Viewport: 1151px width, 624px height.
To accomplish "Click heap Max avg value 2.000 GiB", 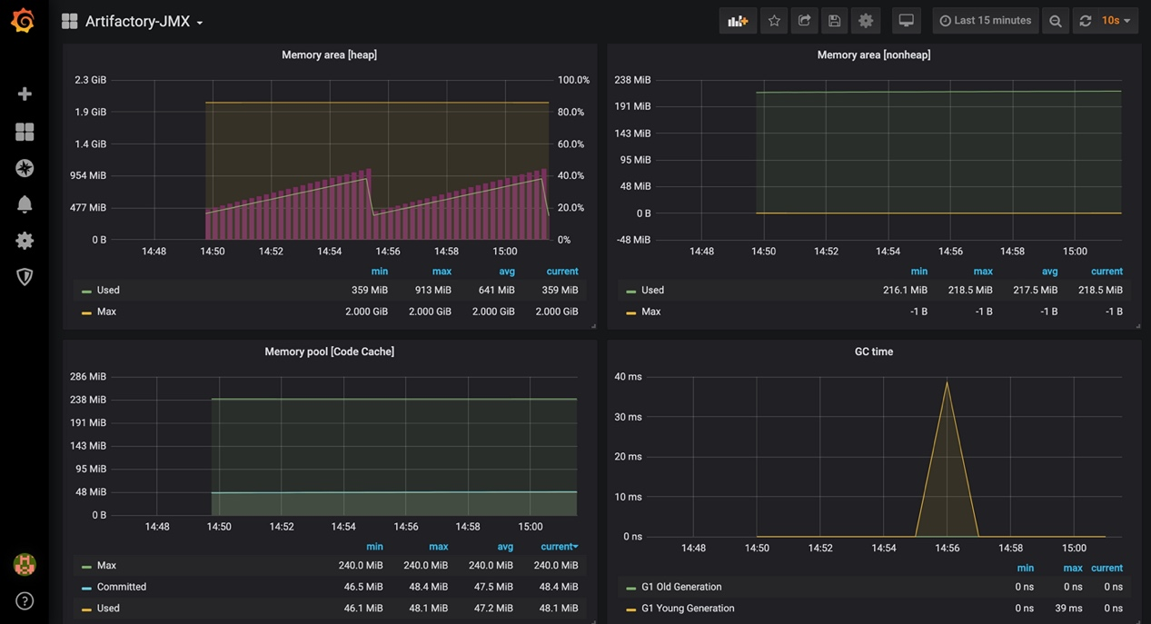I will pos(493,312).
